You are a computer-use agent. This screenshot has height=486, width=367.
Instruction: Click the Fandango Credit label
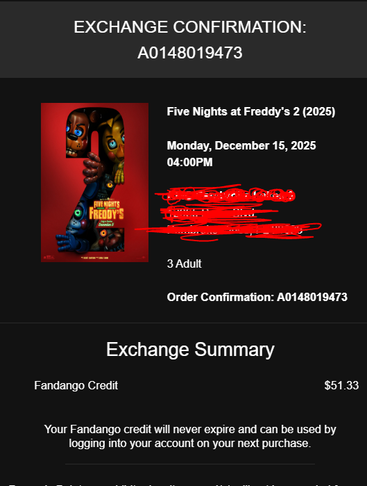(76, 386)
